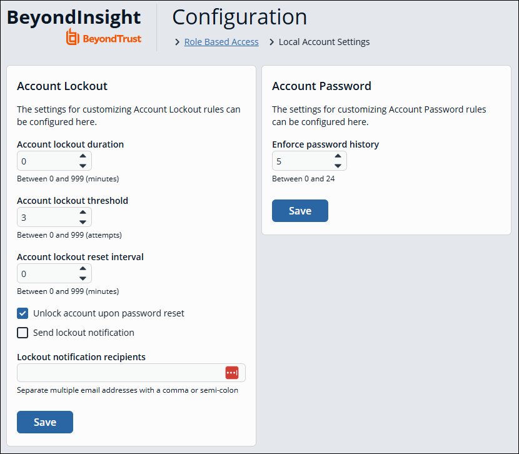Click the Lockout notification recipients field

tap(119, 373)
